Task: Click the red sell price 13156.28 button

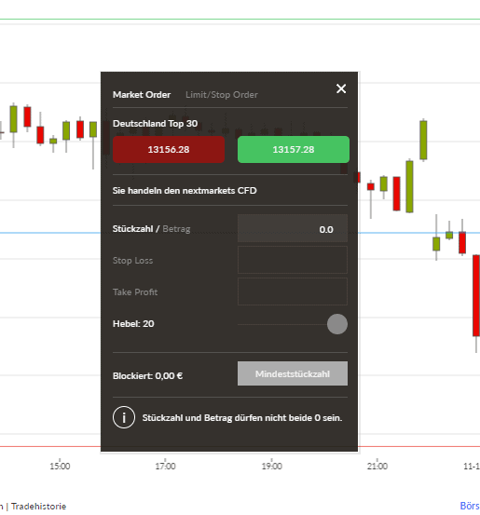Action: pyautogui.click(x=169, y=149)
